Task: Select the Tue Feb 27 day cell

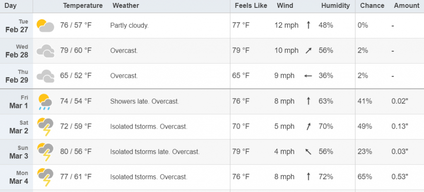Action: click(17, 26)
